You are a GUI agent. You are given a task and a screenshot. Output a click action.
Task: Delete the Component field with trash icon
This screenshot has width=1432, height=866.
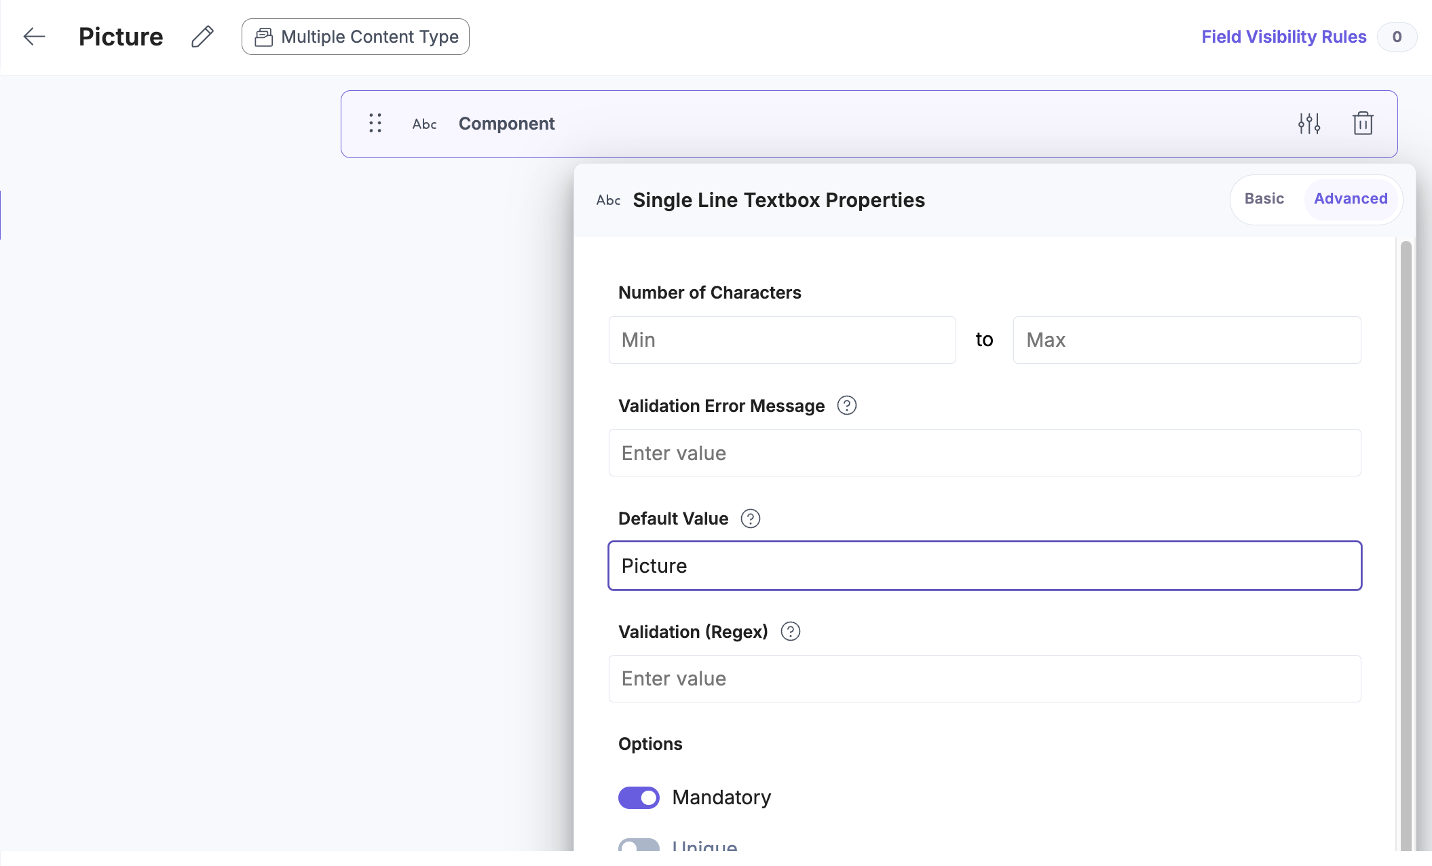[x=1363, y=124]
